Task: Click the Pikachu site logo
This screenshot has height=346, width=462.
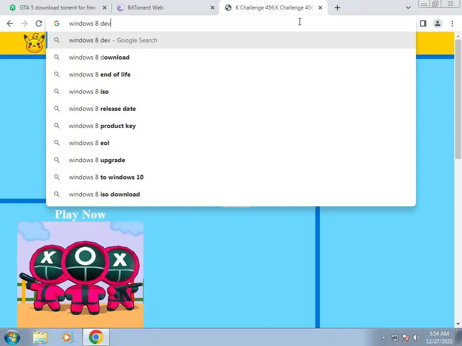Action: (x=34, y=43)
